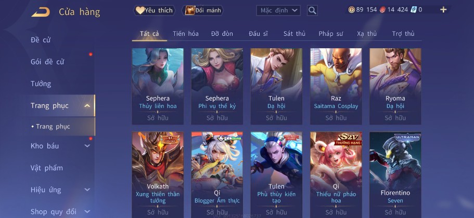Select Florentino Seven skin card
The height and width of the screenshot is (218, 474).
click(395, 175)
